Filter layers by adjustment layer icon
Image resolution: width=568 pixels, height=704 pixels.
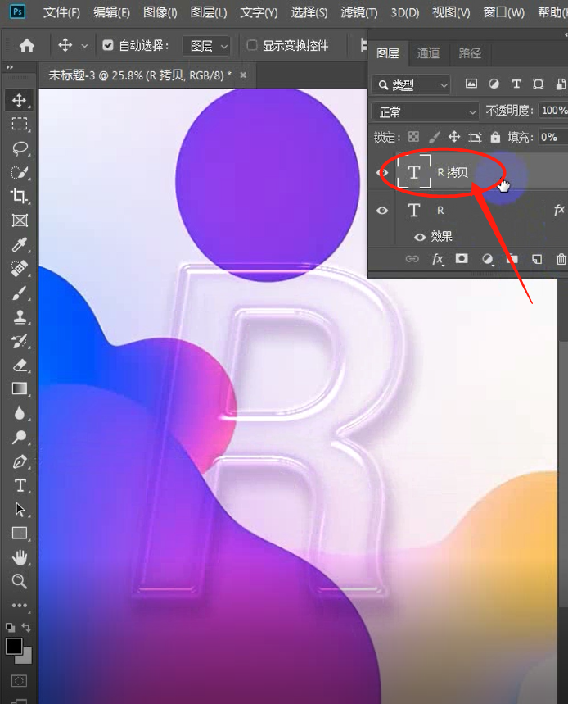click(494, 84)
